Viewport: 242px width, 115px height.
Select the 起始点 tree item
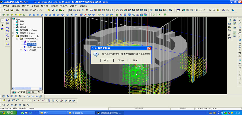point(23,27)
